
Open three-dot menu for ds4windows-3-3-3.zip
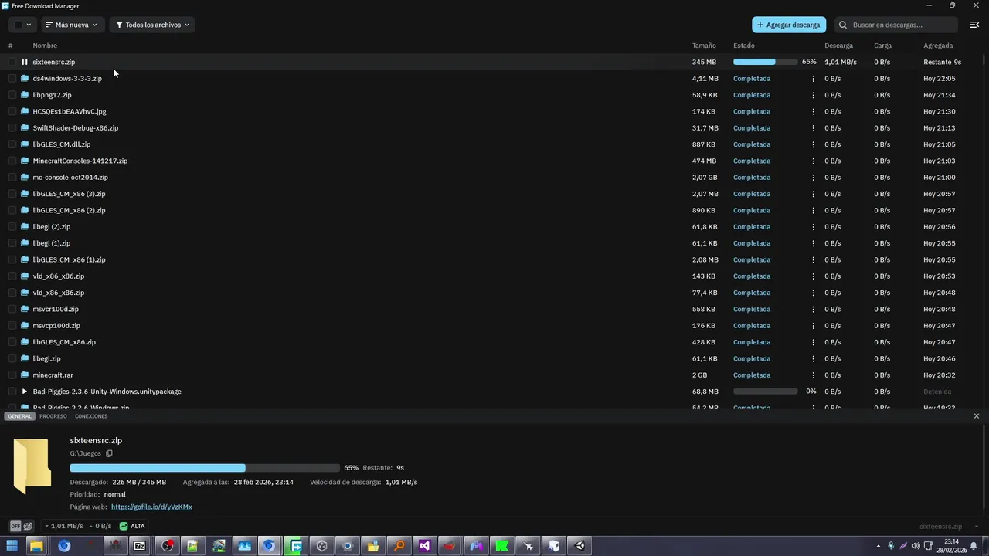[813, 78]
